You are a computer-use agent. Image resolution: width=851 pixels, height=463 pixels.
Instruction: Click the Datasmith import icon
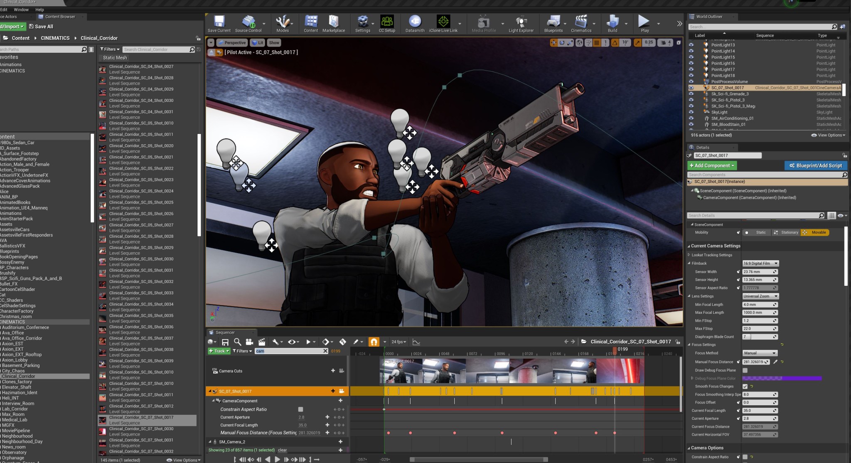[414, 21]
